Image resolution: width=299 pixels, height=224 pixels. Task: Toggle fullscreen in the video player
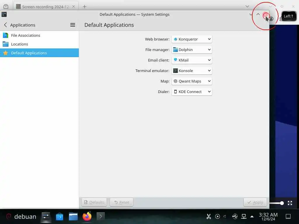[x=290, y=203]
